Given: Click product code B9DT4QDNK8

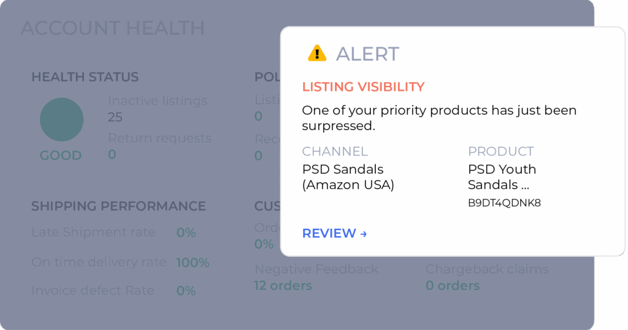Looking at the screenshot, I should point(504,202).
